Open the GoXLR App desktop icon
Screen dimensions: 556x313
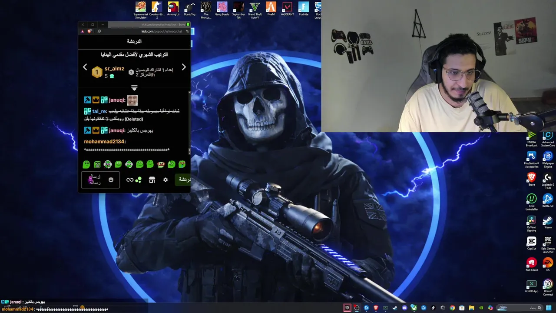(x=532, y=286)
